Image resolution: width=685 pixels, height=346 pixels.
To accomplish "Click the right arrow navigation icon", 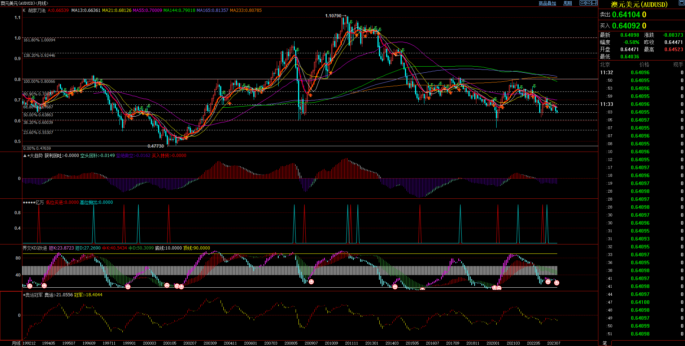I will pos(588,3).
